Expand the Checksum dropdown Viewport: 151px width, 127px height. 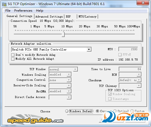[x=139, y=80]
